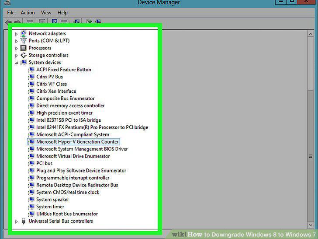Expand the Ports (COM & LPT) node
318x239 pixels.
[17, 41]
